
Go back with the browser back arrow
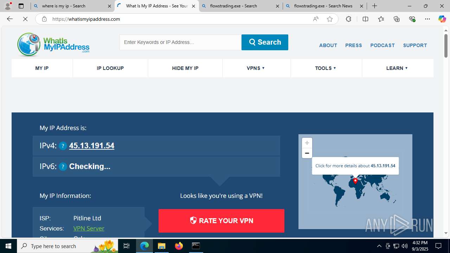coord(10,19)
